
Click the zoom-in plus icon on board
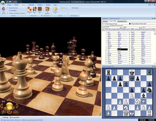pyautogui.click(x=3, y=112)
